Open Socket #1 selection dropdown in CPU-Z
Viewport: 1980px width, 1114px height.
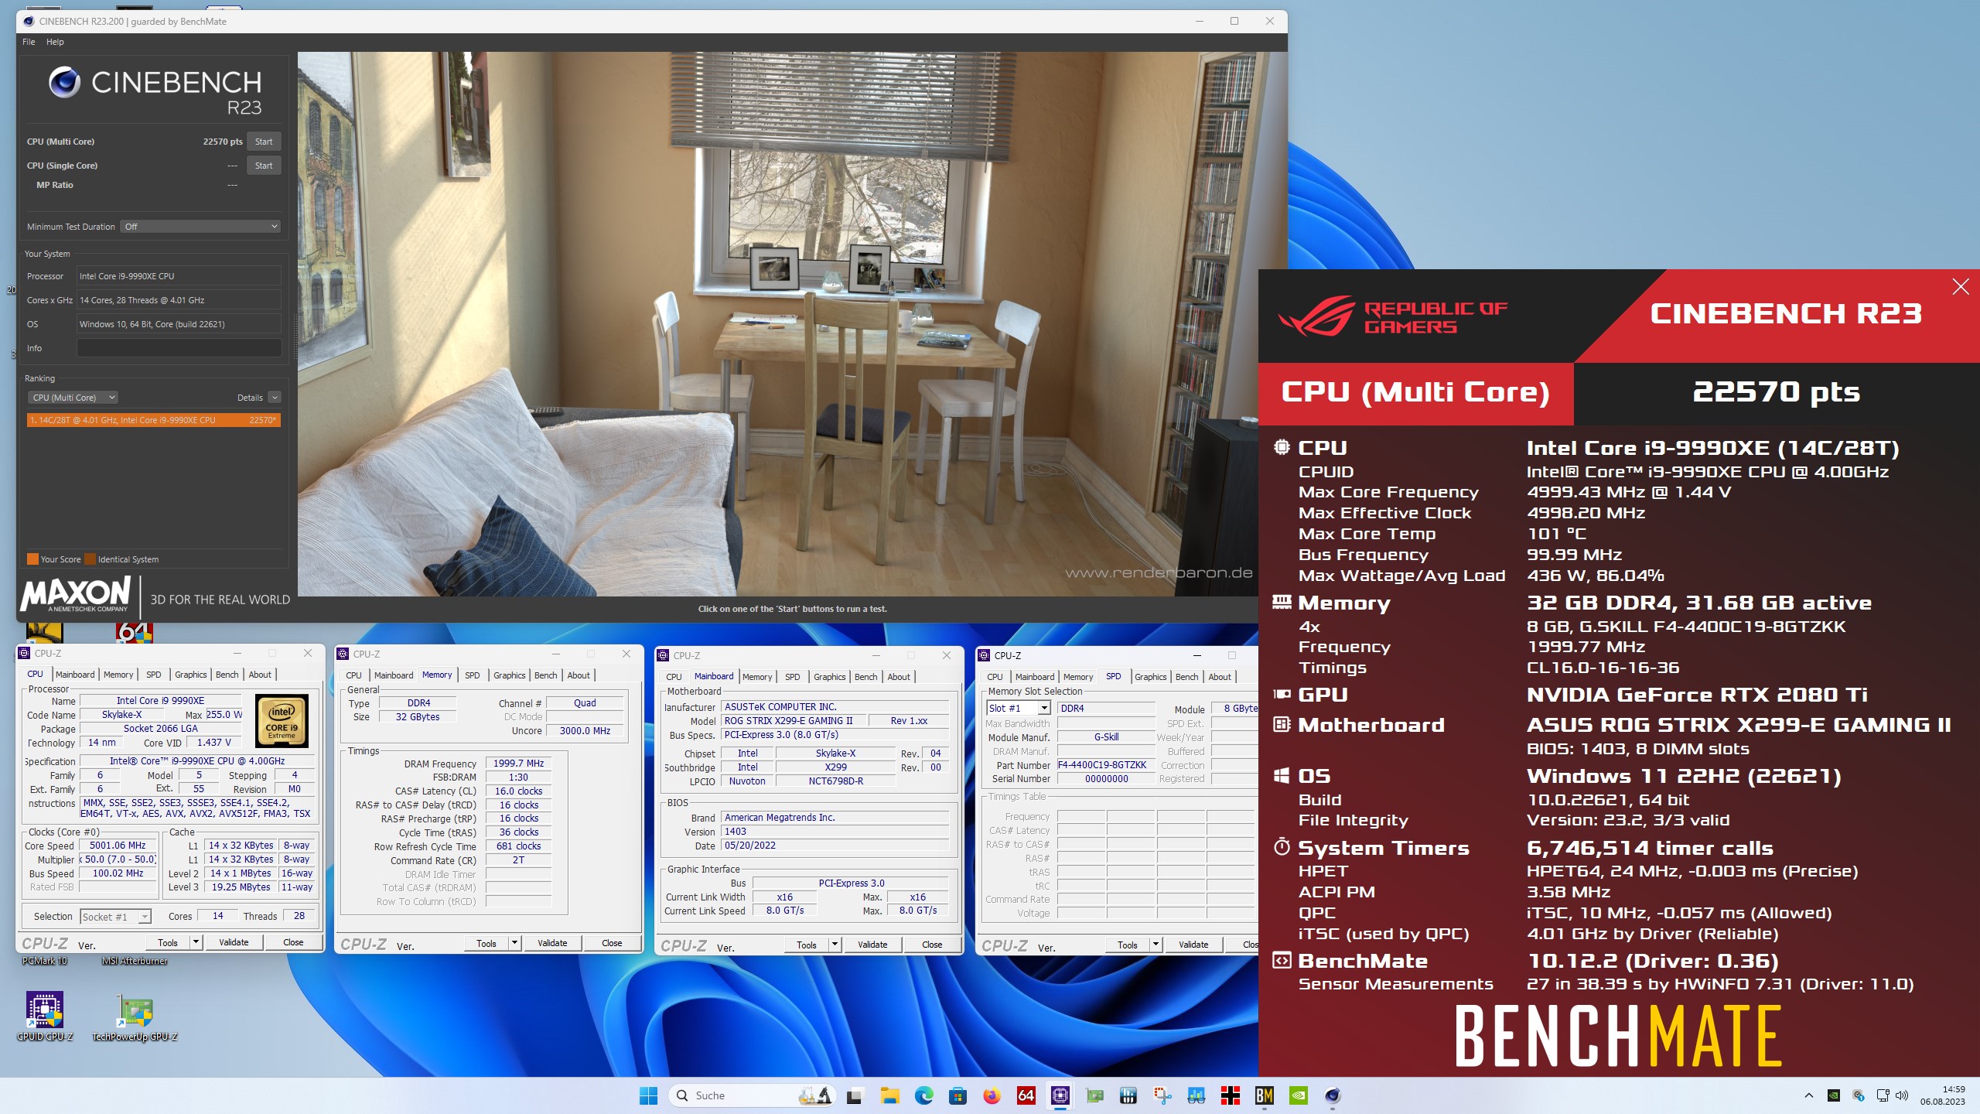pyautogui.click(x=115, y=917)
